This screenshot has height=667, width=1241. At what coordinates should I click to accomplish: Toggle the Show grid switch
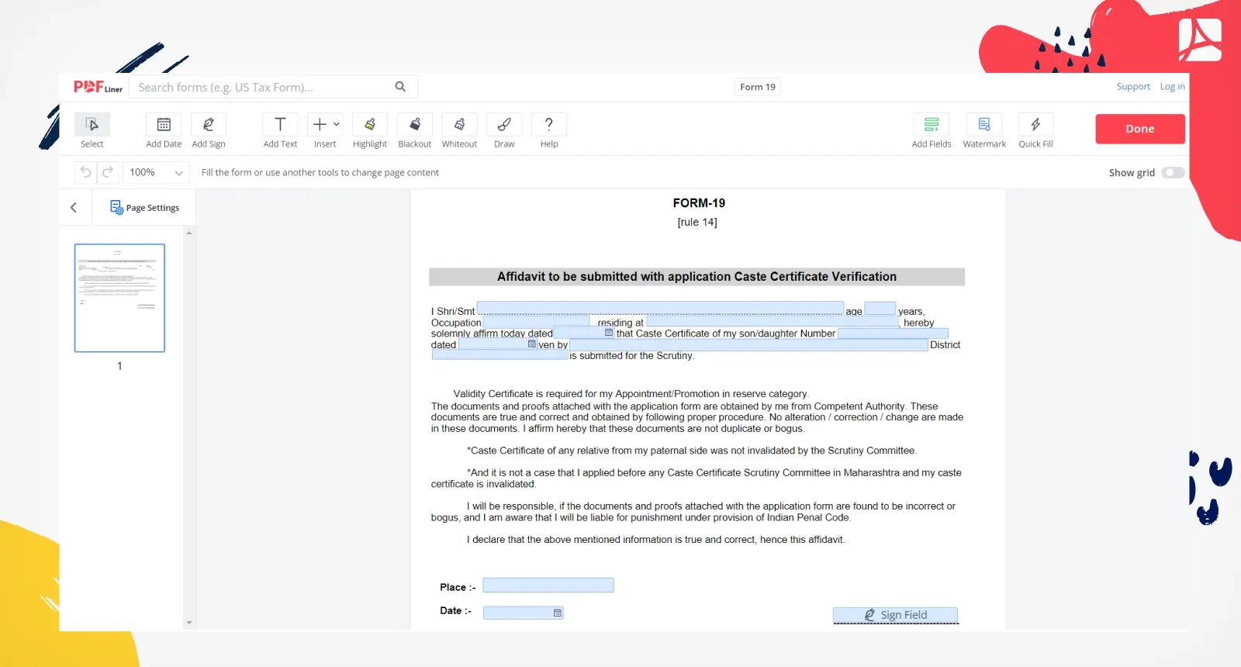[1173, 172]
